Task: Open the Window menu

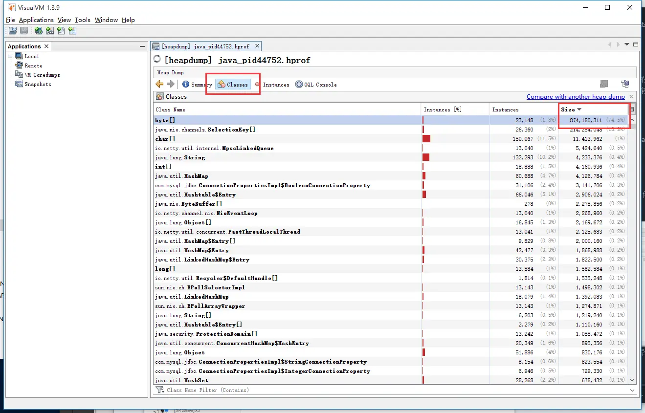Action: [x=106, y=20]
